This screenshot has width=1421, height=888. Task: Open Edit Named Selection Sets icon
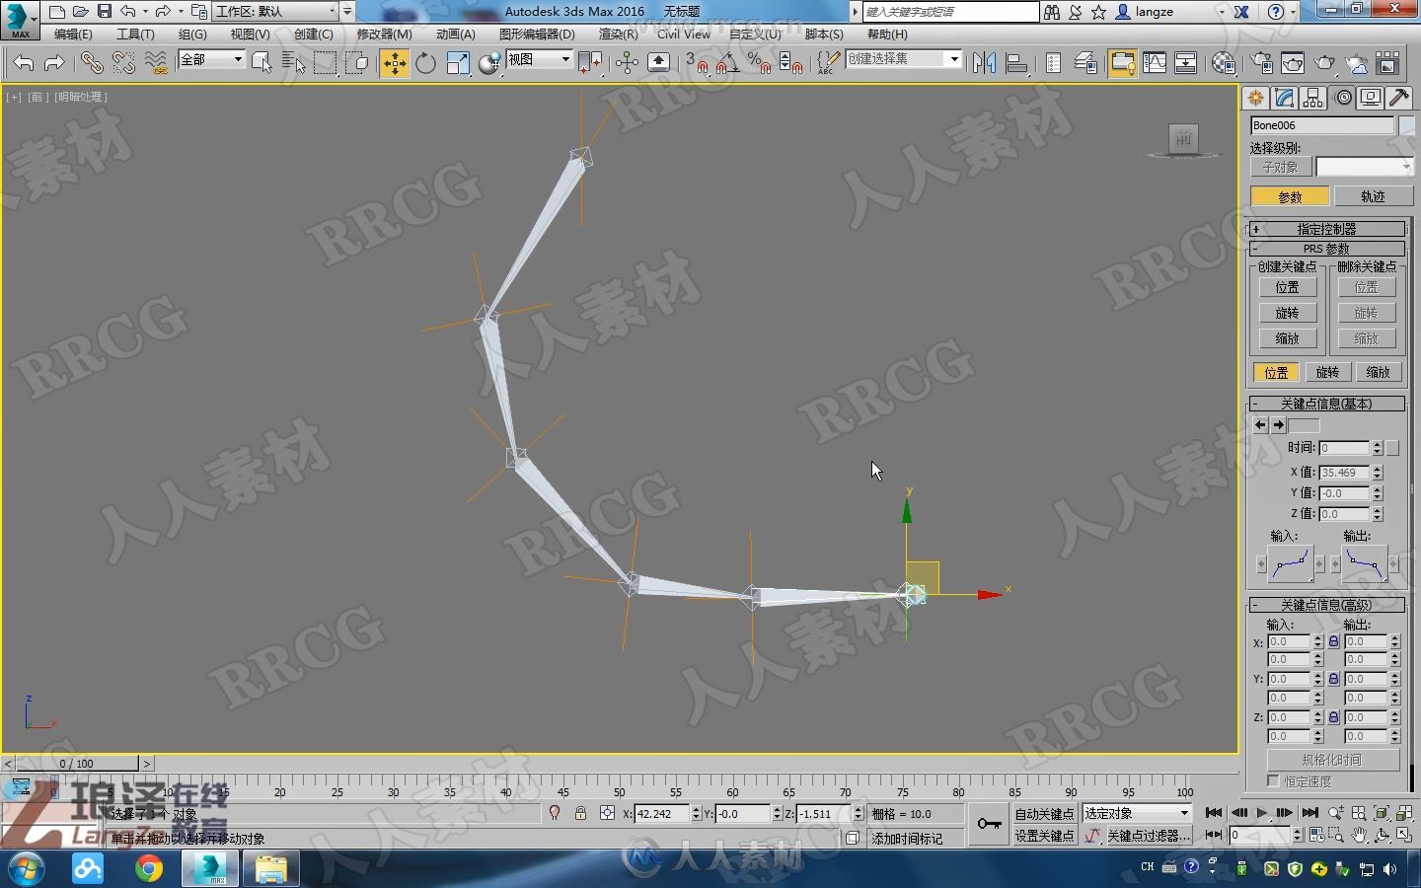click(827, 63)
